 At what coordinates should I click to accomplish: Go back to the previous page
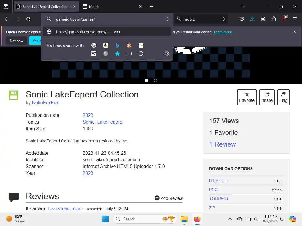7,19
